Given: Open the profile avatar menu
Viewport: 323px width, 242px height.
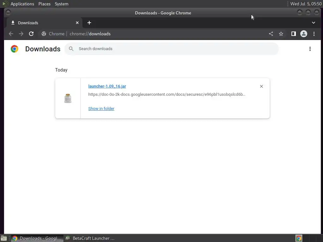Looking at the screenshot, I should pos(304,34).
